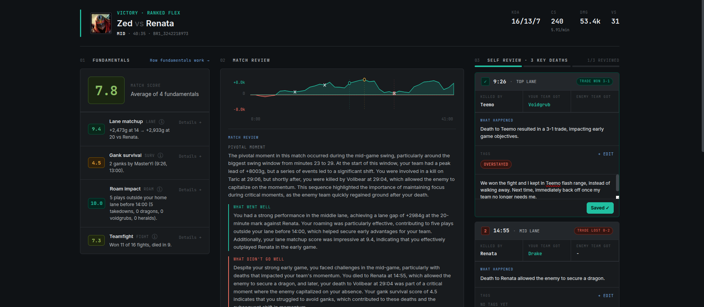The width and height of the screenshot is (704, 307).
Task: Toggle the reviewed checkmark for 9:26 death
Action: pyautogui.click(x=485, y=82)
